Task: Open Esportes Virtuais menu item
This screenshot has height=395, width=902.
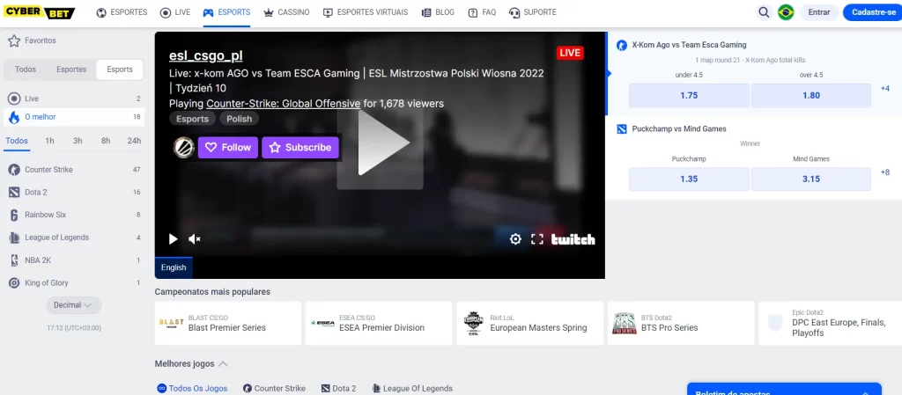Action: click(x=366, y=12)
